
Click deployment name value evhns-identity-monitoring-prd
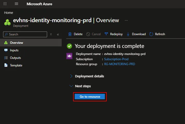tap(125, 54)
